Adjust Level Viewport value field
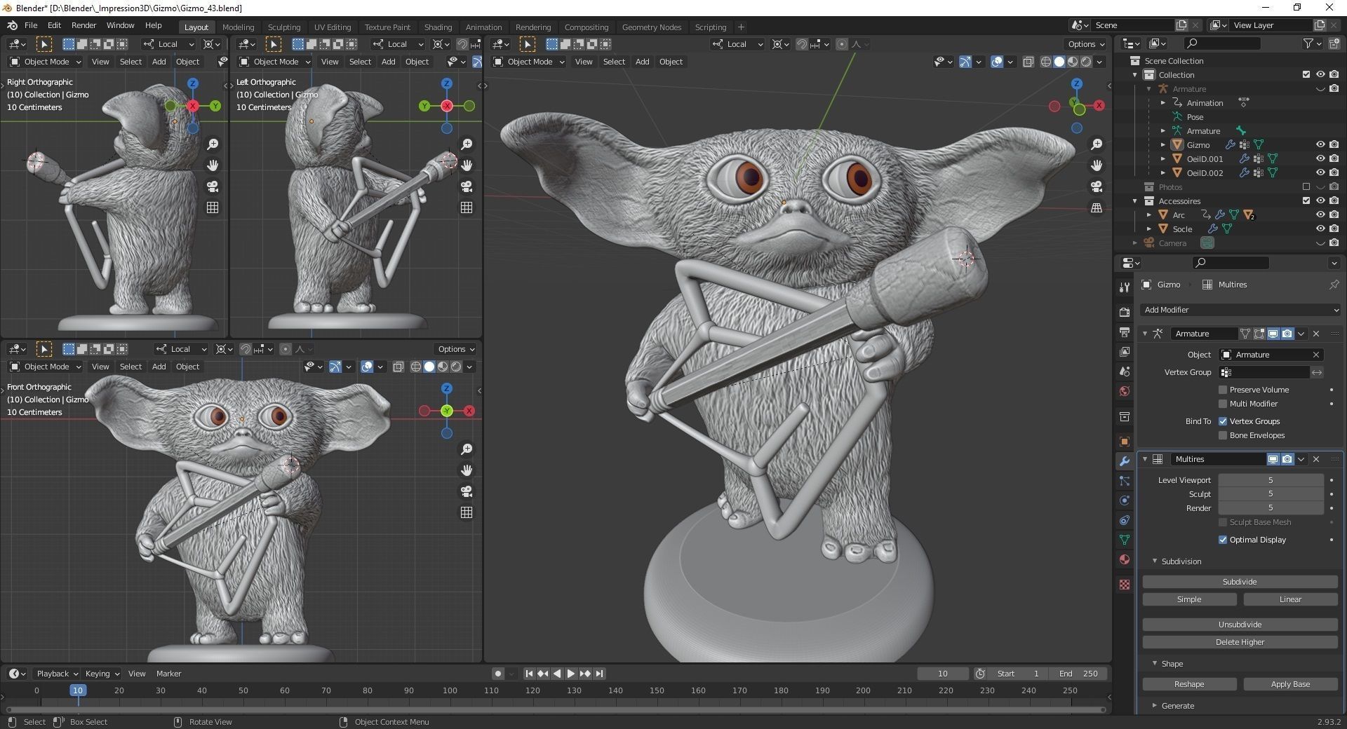Screen dimensions: 1347x729 point(1271,480)
